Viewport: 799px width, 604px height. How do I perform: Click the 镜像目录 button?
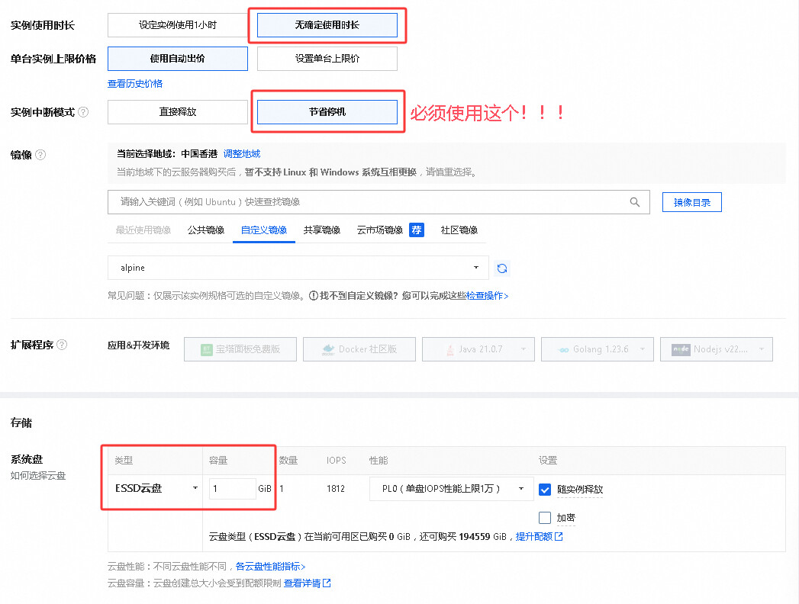point(691,202)
